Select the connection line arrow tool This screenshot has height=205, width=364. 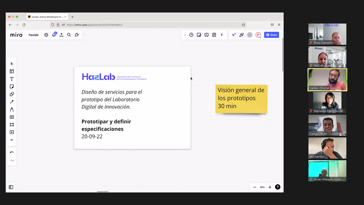point(12,102)
